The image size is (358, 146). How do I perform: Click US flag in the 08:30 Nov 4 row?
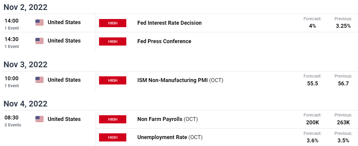coord(39,119)
